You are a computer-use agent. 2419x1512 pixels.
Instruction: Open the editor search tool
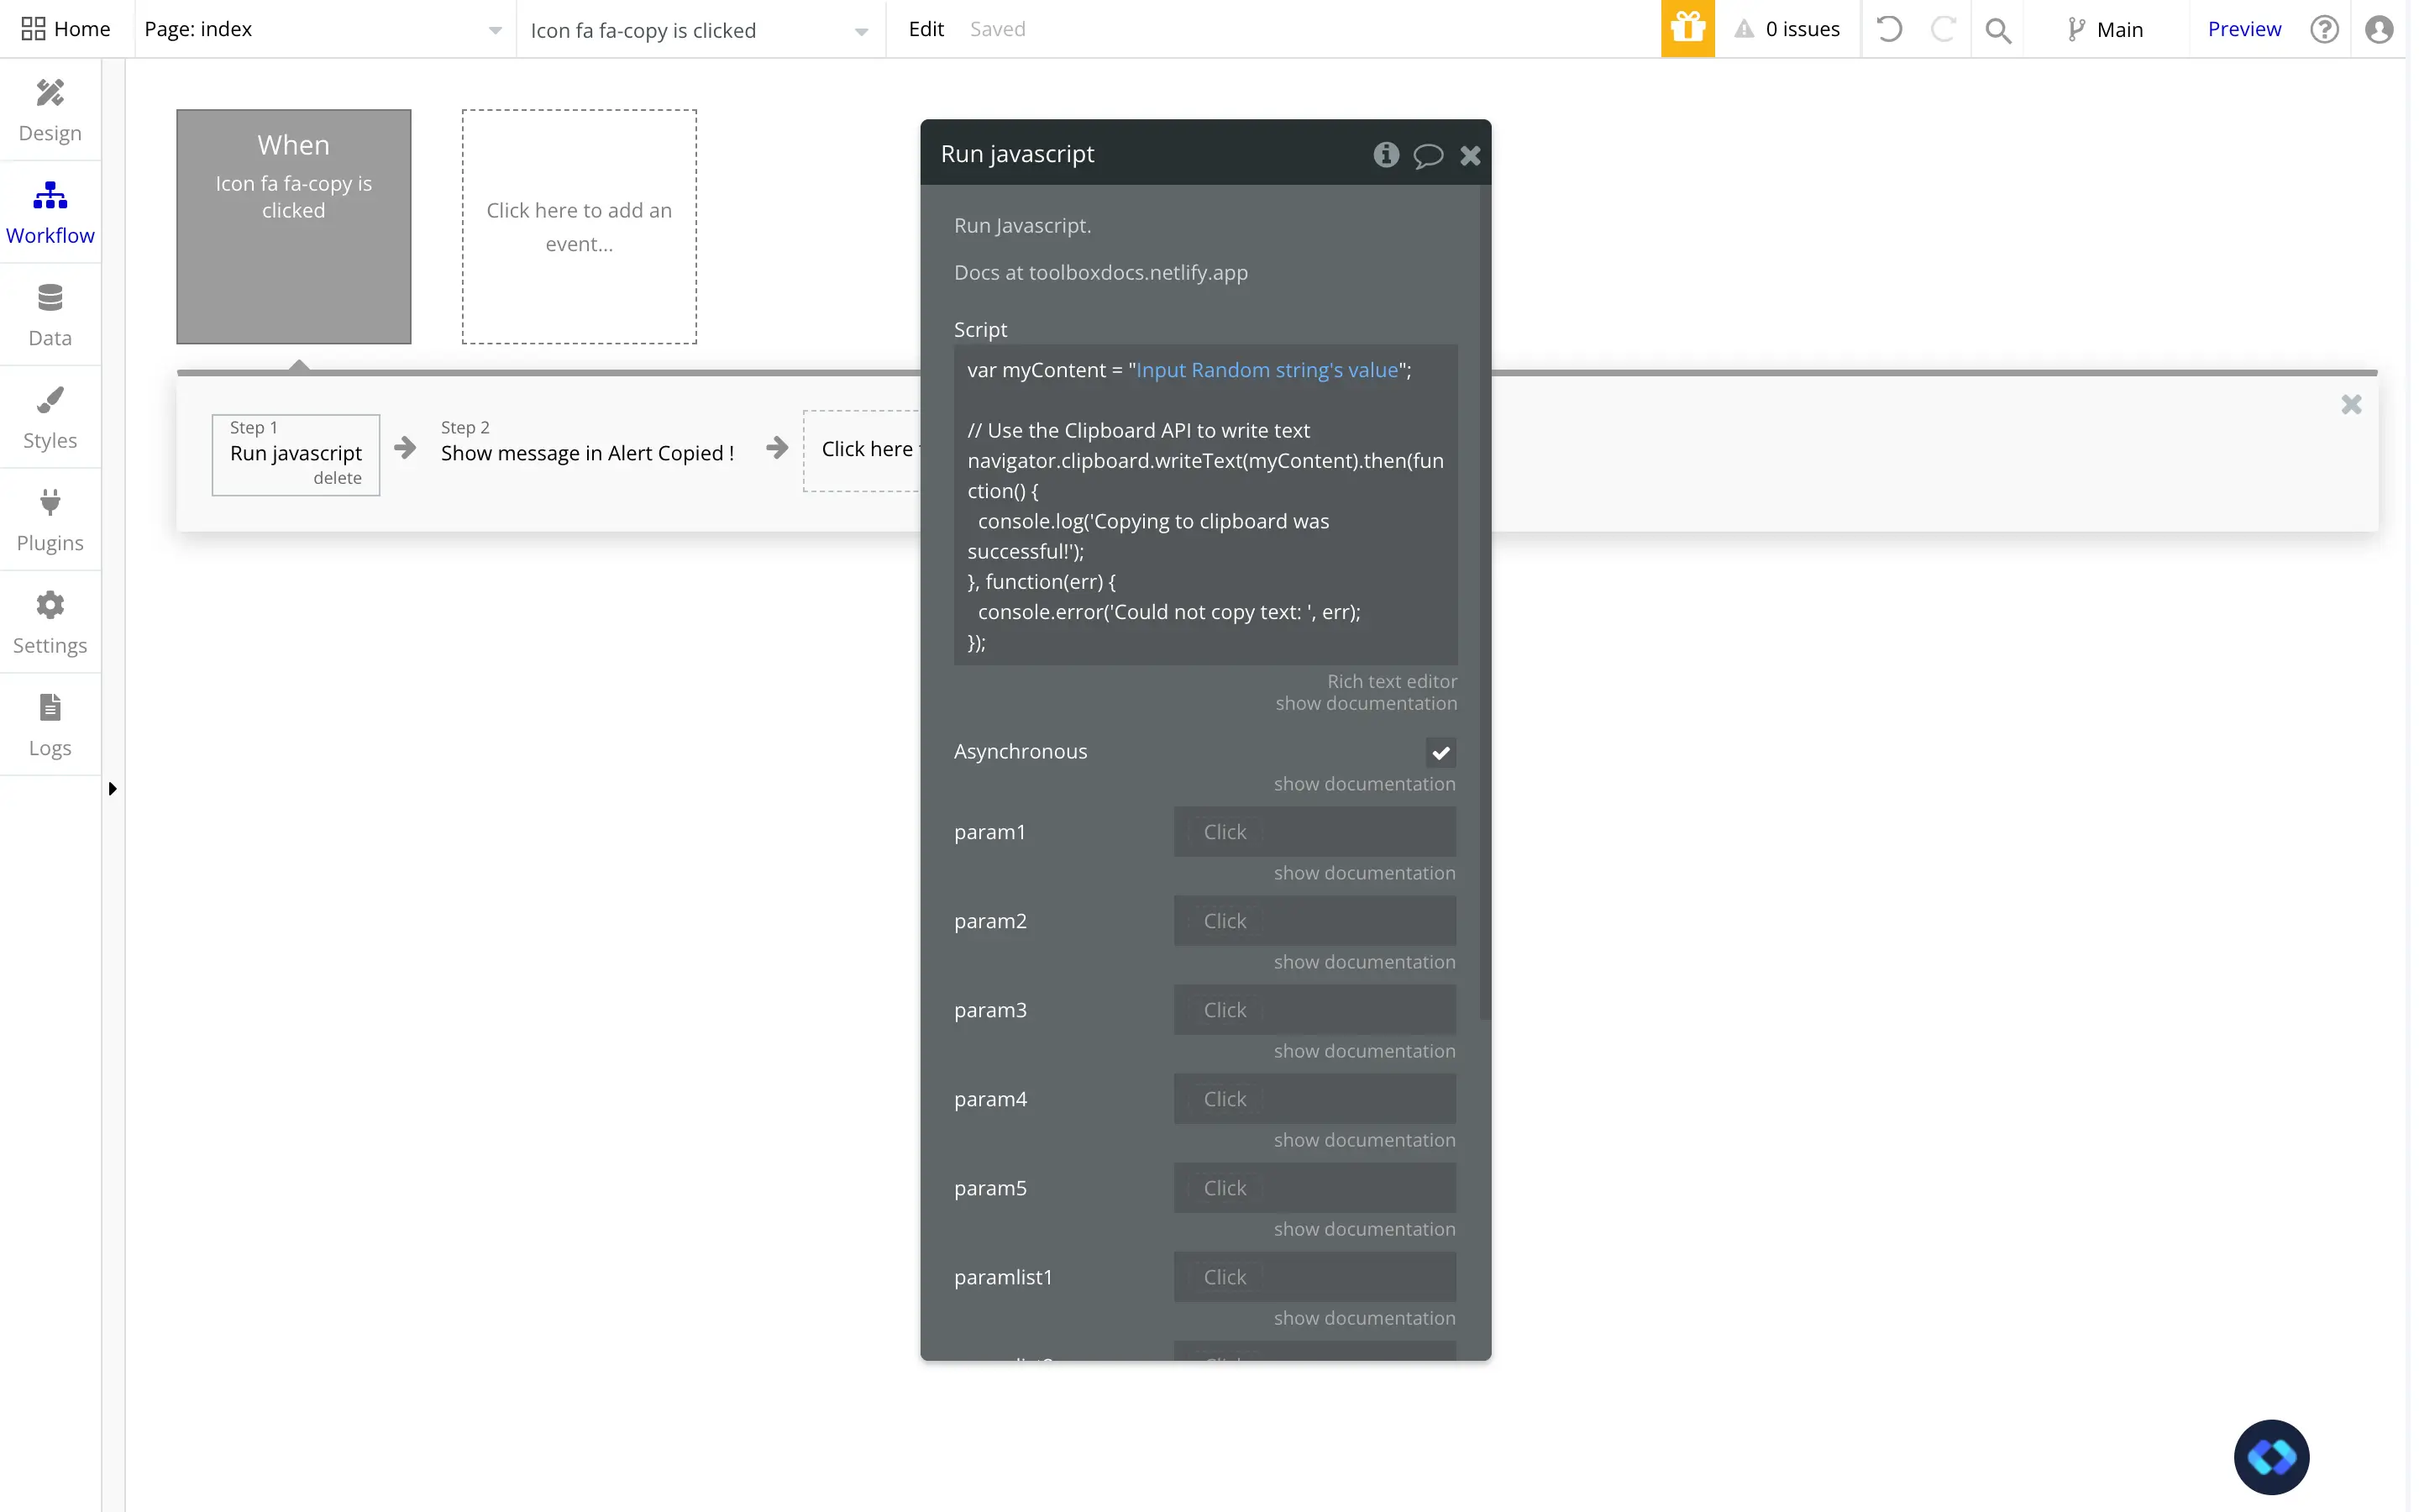[1998, 29]
